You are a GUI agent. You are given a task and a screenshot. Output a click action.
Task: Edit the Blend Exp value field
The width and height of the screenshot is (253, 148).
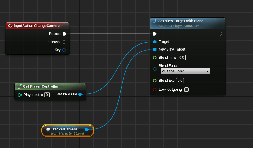point(180,81)
